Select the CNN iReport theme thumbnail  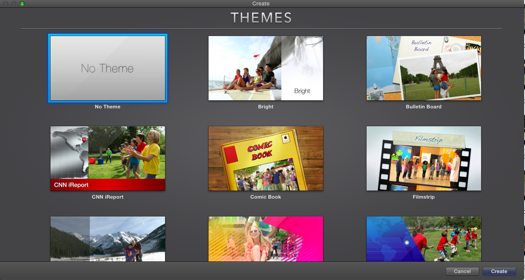pyautogui.click(x=108, y=158)
